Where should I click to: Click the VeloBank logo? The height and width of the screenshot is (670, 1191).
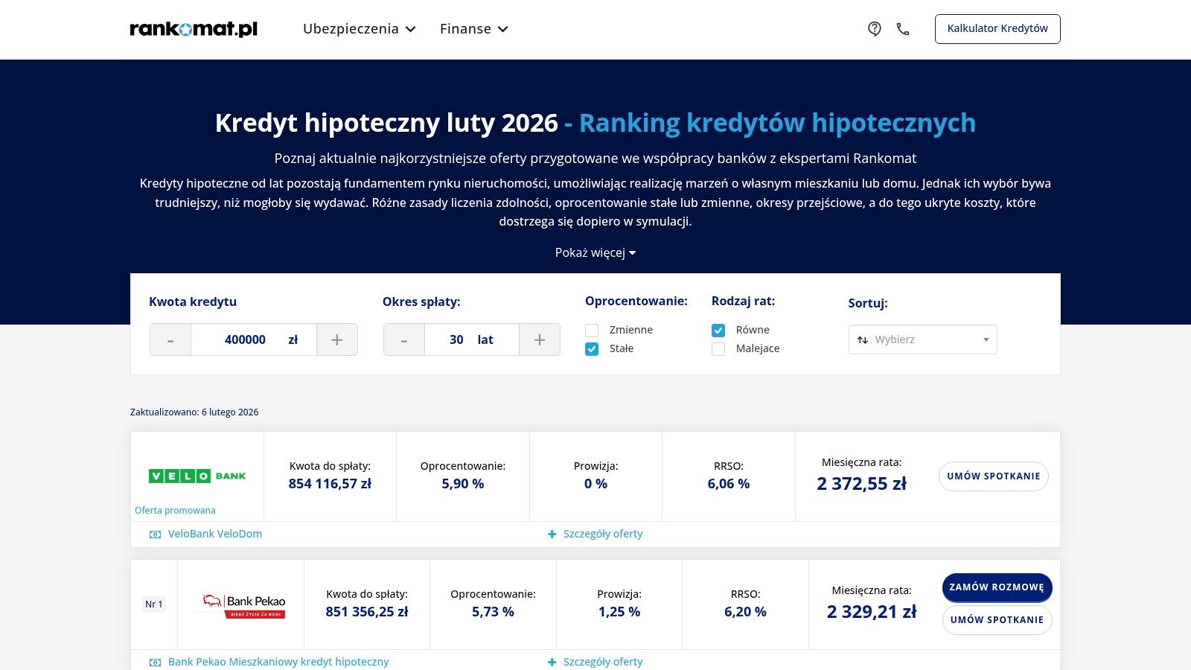pos(197,476)
